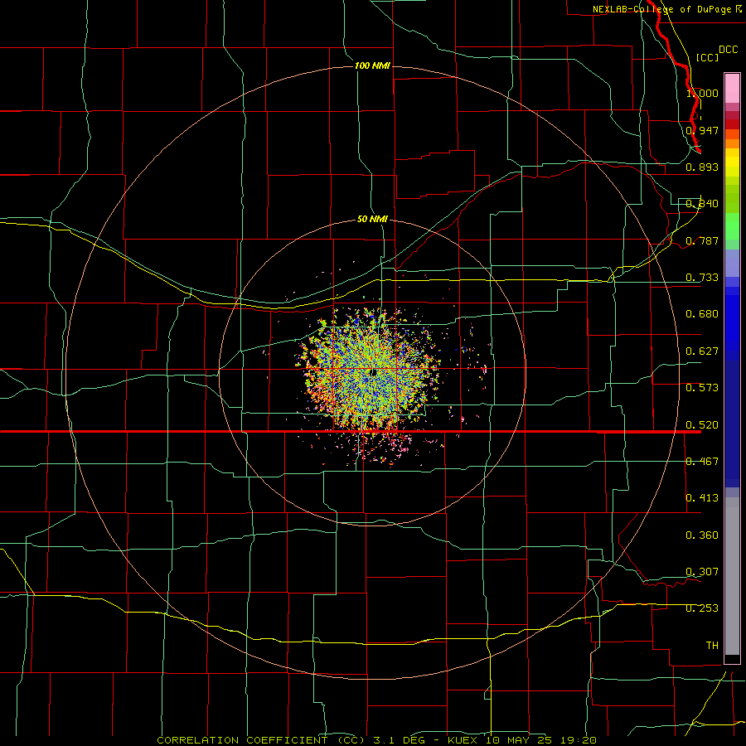
Task: Click the 0.573 scale value
Action: coord(702,388)
